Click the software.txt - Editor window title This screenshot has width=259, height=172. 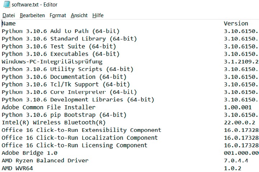tap(35, 5)
